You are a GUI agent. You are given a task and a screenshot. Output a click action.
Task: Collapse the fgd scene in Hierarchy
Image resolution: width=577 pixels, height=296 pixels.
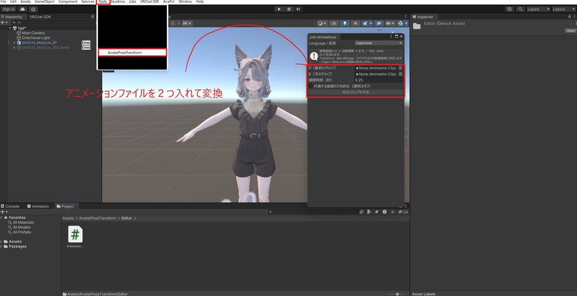10,28
